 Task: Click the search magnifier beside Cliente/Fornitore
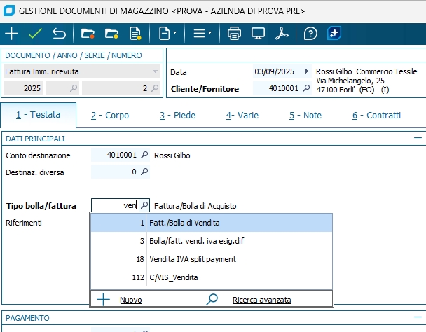[x=305, y=89]
